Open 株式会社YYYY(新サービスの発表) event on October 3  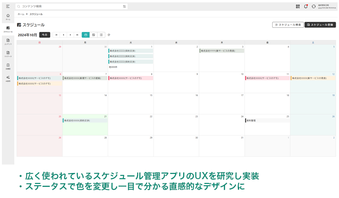click(x=222, y=51)
